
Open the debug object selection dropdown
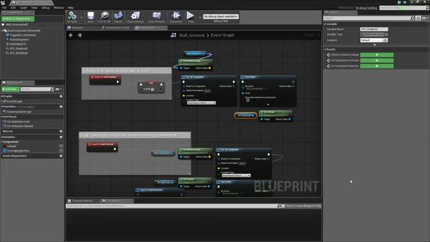(221, 16)
